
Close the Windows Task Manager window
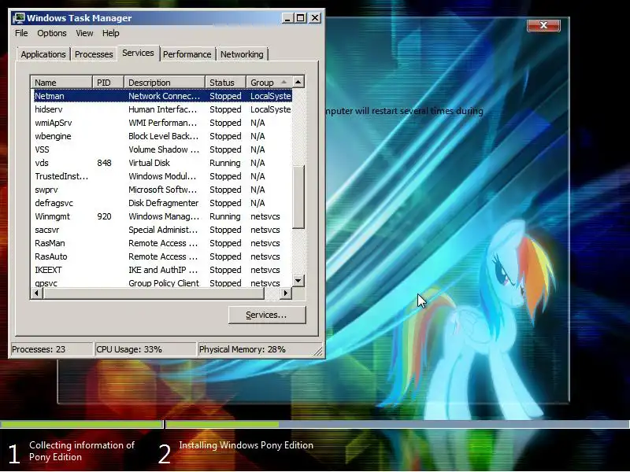pos(314,18)
